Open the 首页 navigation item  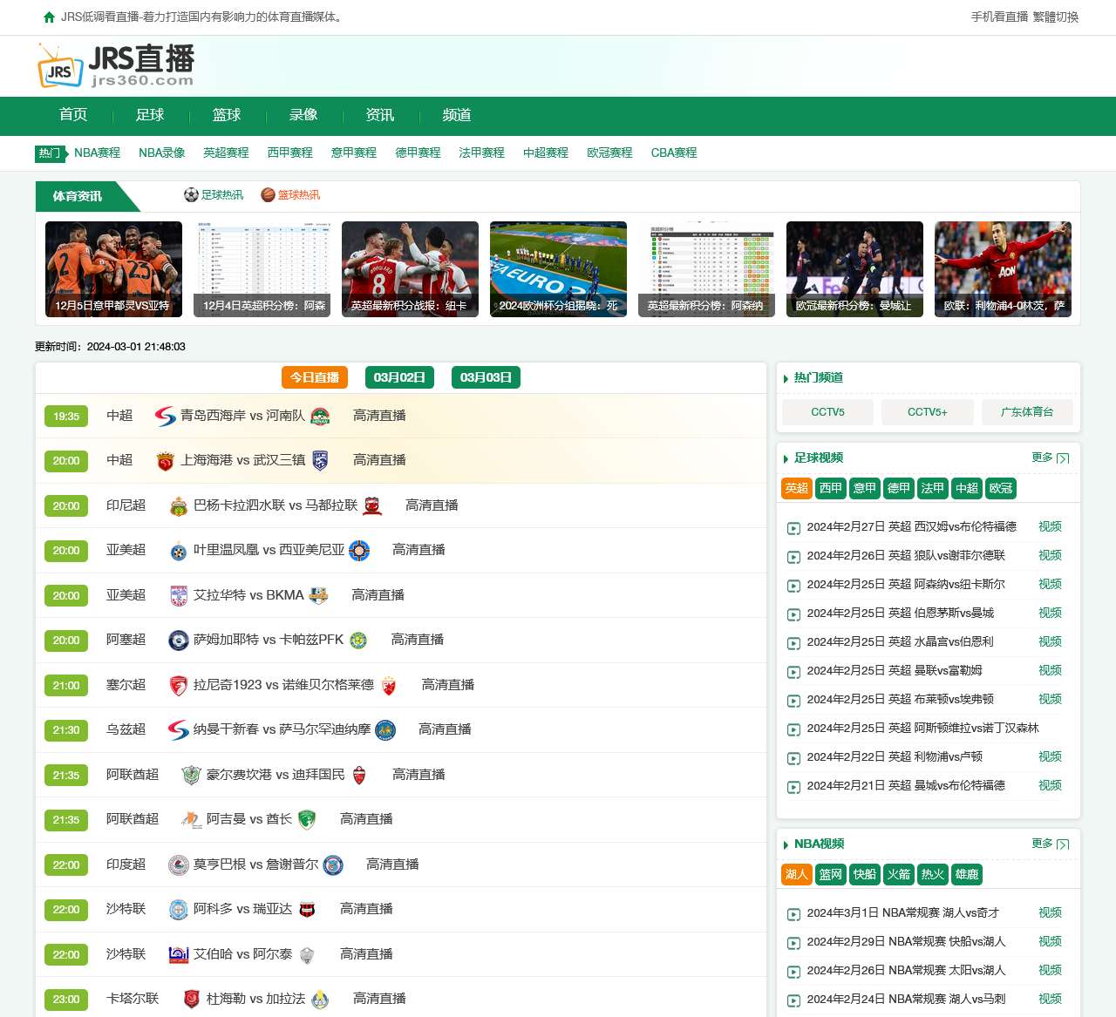(x=73, y=115)
